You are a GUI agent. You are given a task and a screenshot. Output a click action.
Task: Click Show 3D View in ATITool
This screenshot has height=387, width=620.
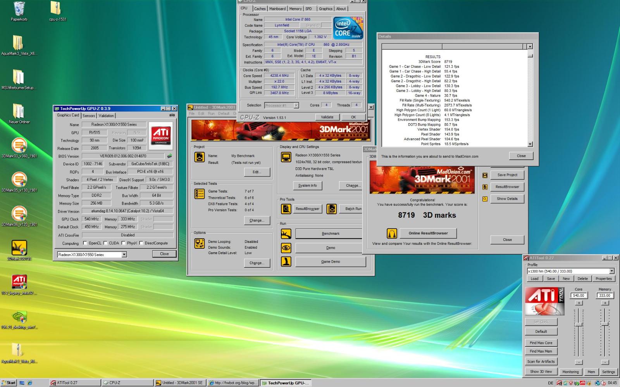pyautogui.click(x=541, y=372)
